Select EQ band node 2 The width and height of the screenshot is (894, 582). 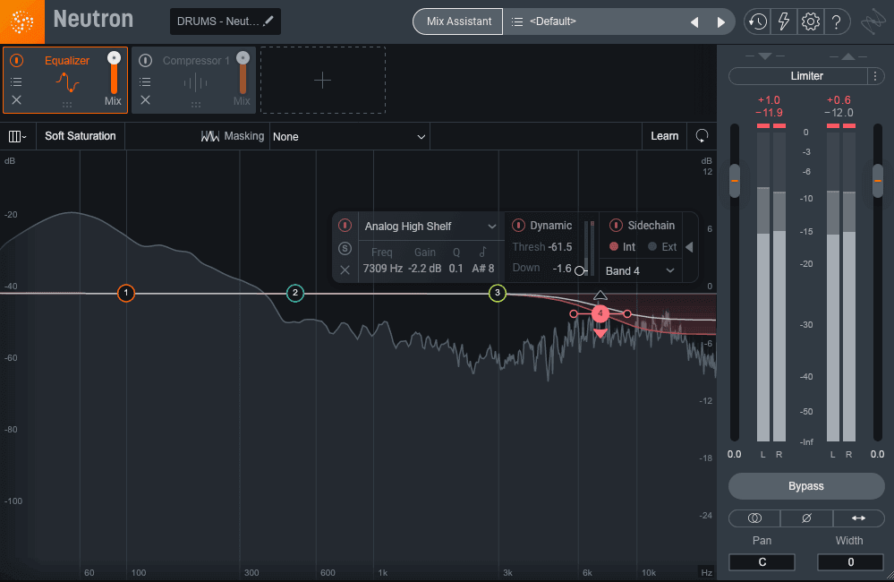tap(294, 293)
